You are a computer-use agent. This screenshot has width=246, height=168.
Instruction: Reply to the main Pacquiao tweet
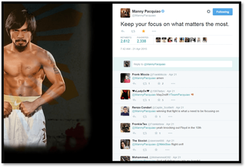point(122,31)
